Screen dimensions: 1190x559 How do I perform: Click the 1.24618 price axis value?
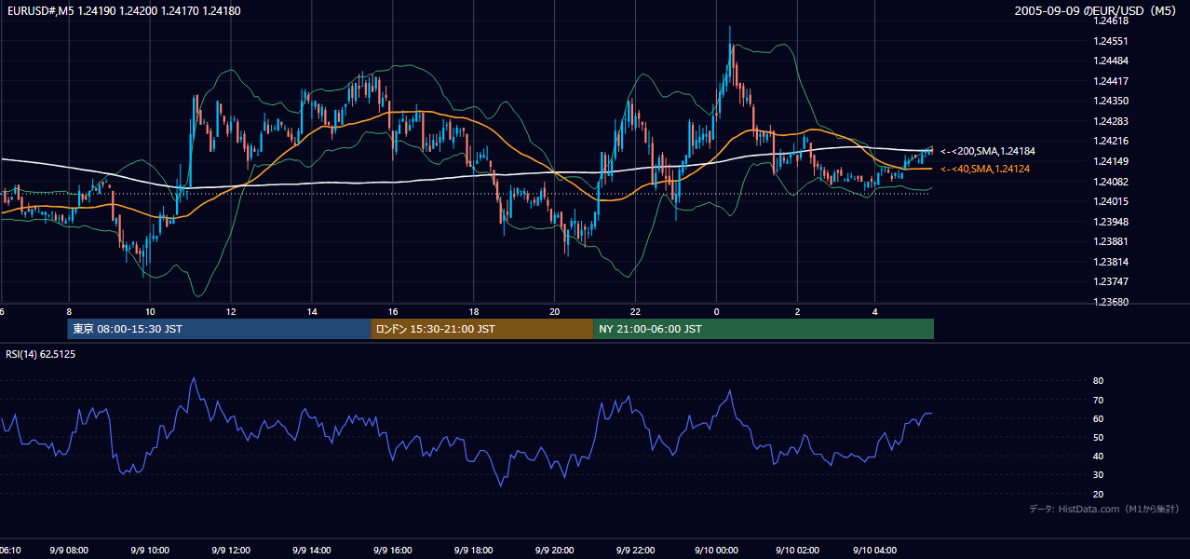pos(1110,21)
